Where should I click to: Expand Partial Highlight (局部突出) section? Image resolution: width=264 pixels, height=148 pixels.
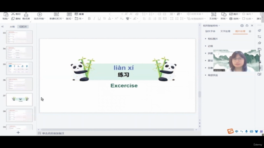click(211, 75)
